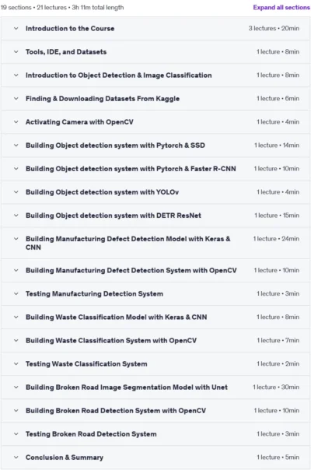Screen dimensions: 311x470
Task: Expand chevron for Testing Broken Road Detection System
Action: point(16,434)
